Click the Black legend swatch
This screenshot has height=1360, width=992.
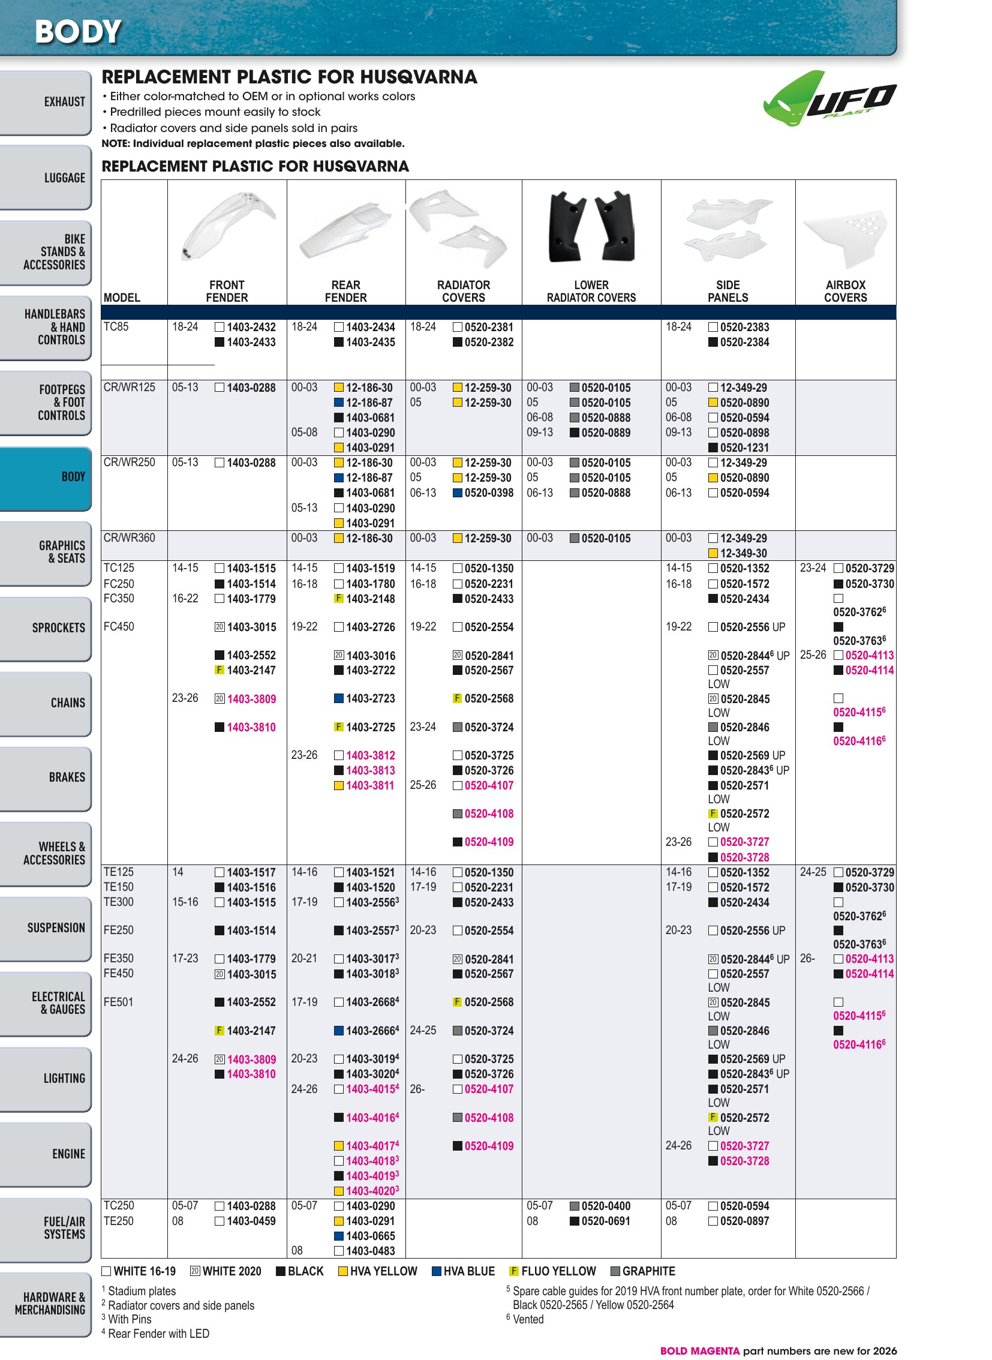(x=281, y=1271)
